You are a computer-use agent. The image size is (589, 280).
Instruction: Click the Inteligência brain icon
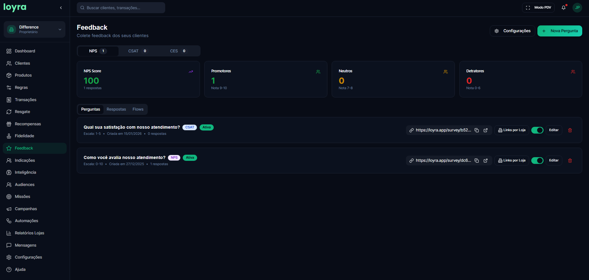click(9, 172)
